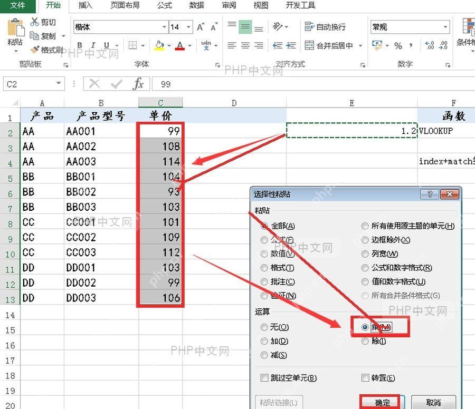Expand the Name Box dropdown arrow
Viewport: 475px width, 409px height.
click(x=59, y=83)
